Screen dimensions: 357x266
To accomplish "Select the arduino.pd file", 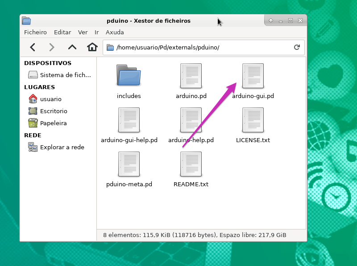I will [x=191, y=75].
